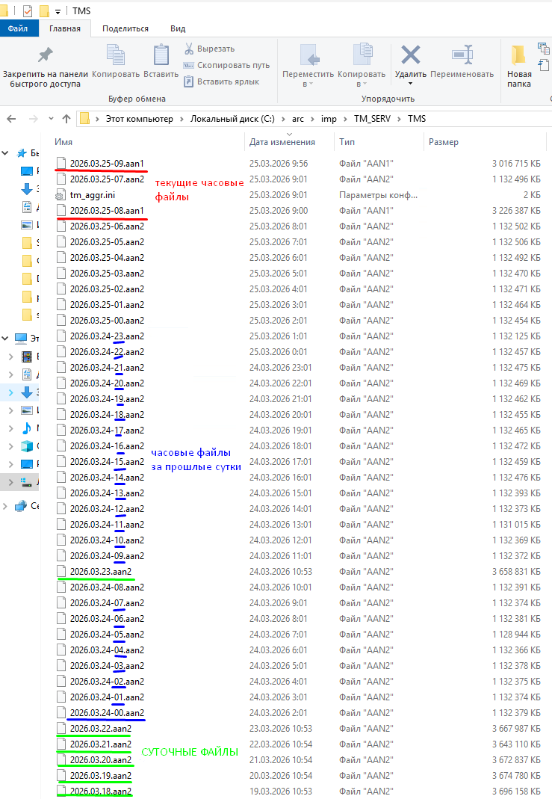This screenshot has width=552, height=799.
Task: Open the Копировать в dropdown
Action: click(x=361, y=84)
